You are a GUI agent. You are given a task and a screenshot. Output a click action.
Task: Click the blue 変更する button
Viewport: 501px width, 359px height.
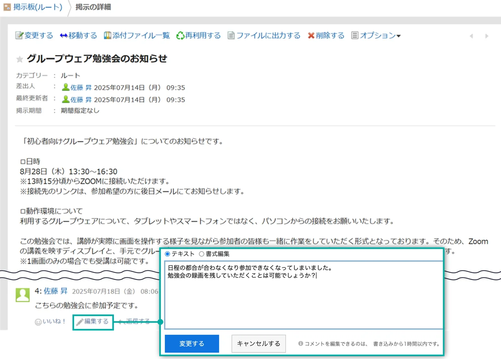coord(192,344)
